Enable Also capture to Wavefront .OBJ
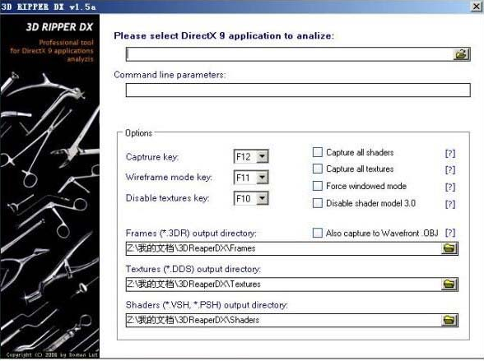 (x=318, y=233)
